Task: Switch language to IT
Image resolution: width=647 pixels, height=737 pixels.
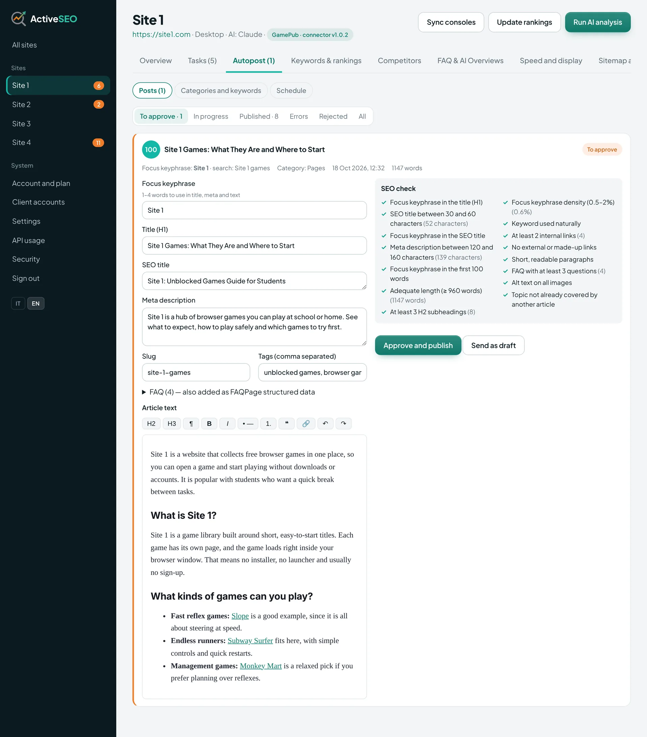Action: click(x=18, y=303)
